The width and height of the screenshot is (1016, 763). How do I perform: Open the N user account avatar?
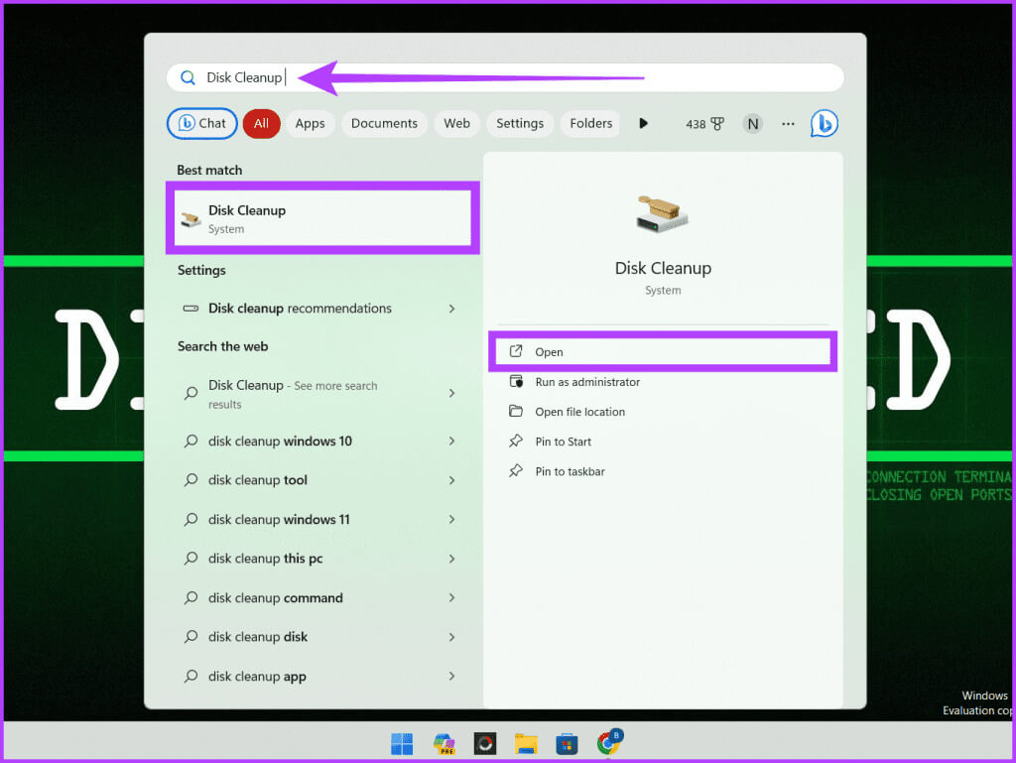752,124
